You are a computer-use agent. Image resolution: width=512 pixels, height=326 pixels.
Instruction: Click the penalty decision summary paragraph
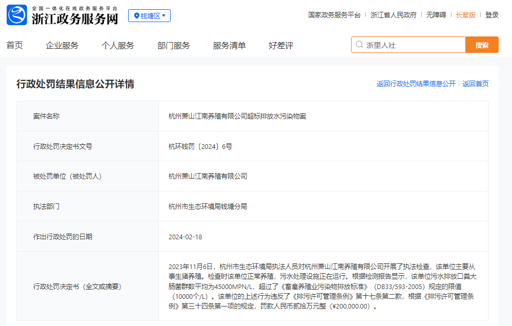[x=322, y=286]
